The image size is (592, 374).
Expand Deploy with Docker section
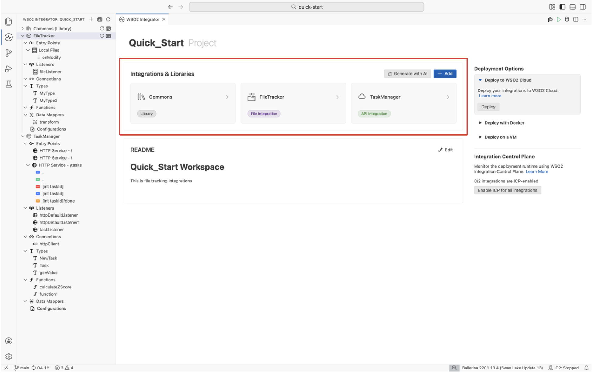[480, 123]
